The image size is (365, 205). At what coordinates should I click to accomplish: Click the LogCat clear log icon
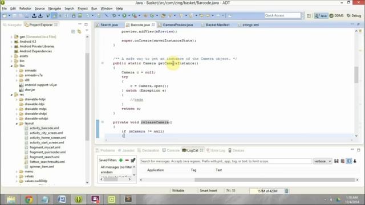point(343,161)
